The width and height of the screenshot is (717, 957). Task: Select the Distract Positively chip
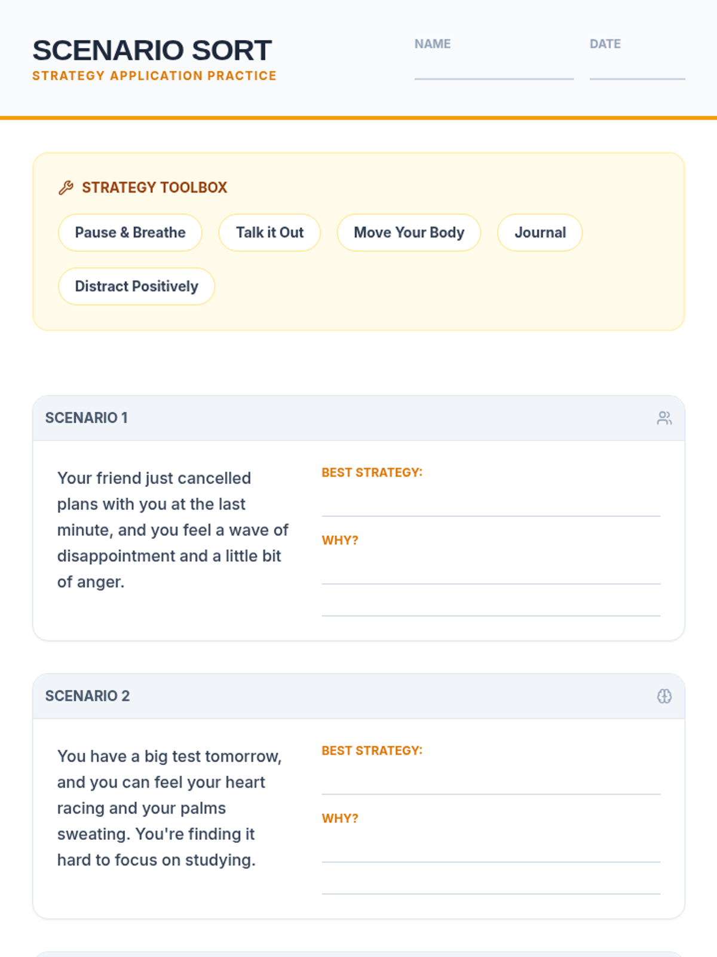tap(136, 287)
